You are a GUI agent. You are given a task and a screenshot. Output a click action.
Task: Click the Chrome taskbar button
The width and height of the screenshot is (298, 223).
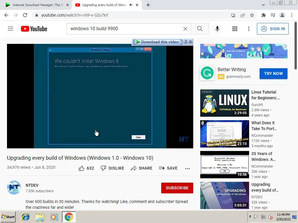pyautogui.click(x=69, y=217)
